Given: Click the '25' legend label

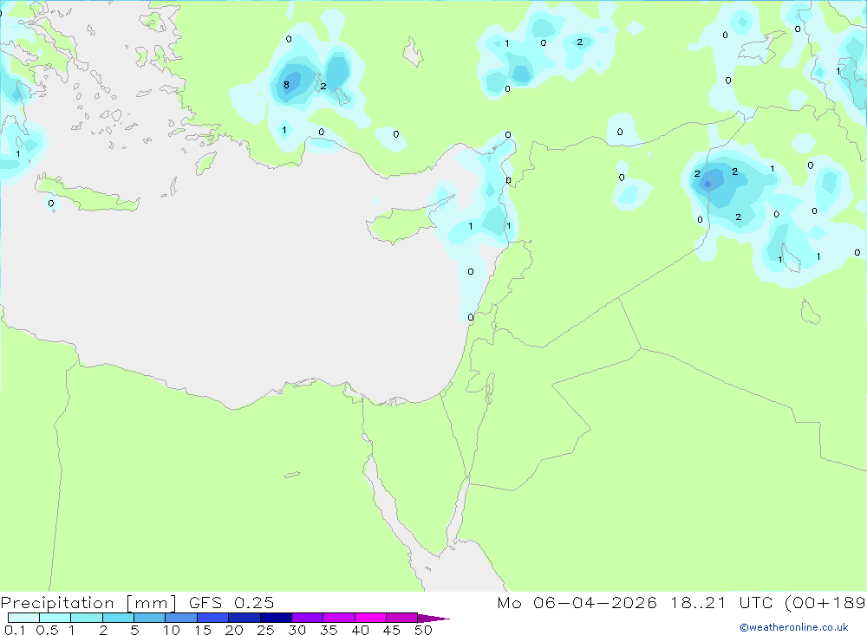Looking at the screenshot, I should point(265,630).
